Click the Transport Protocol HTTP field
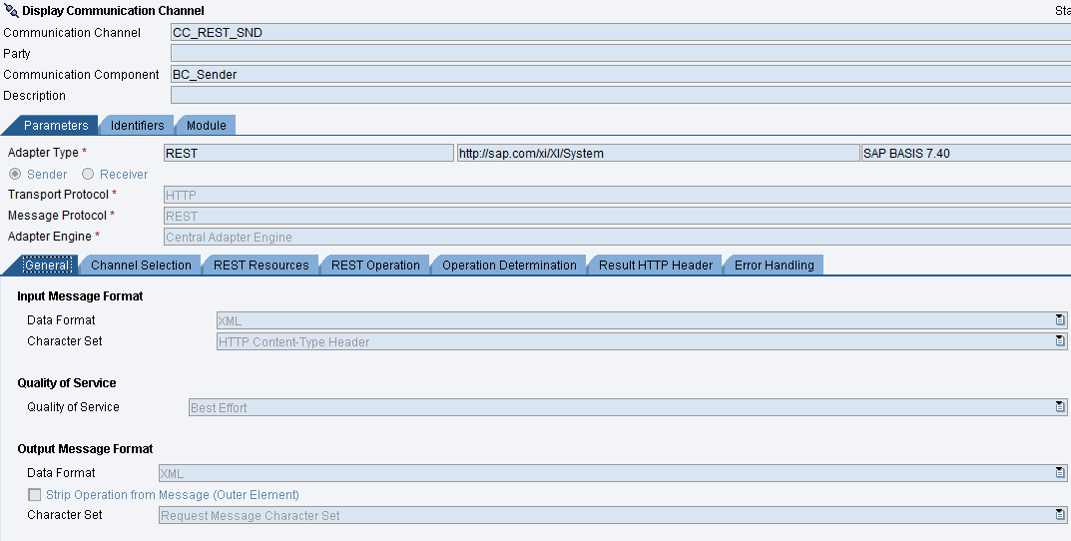1071x541 pixels. point(618,195)
